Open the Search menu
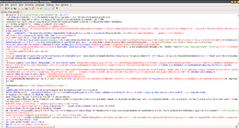This screenshot has width=239, height=128. (x=14, y=5)
